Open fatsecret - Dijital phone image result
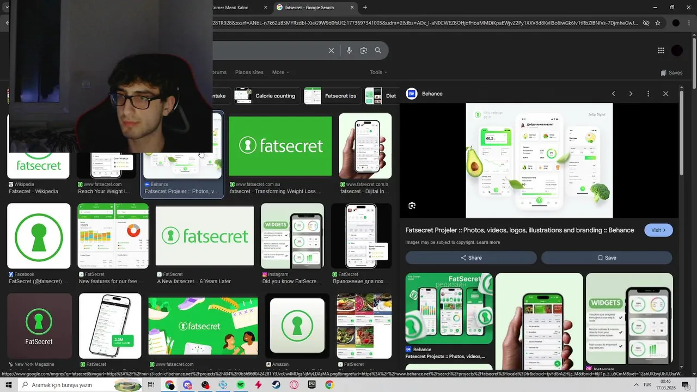697x392 pixels. pyautogui.click(x=365, y=146)
